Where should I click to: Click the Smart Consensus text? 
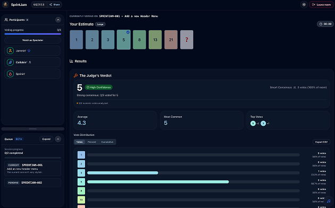[281, 88]
